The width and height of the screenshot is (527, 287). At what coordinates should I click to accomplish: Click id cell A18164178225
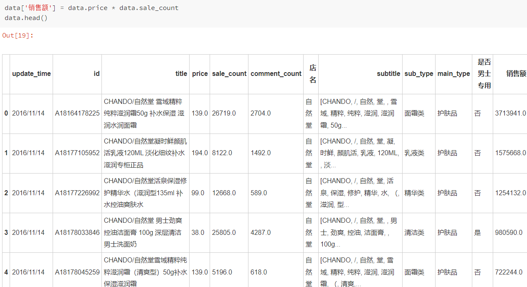coord(77,113)
